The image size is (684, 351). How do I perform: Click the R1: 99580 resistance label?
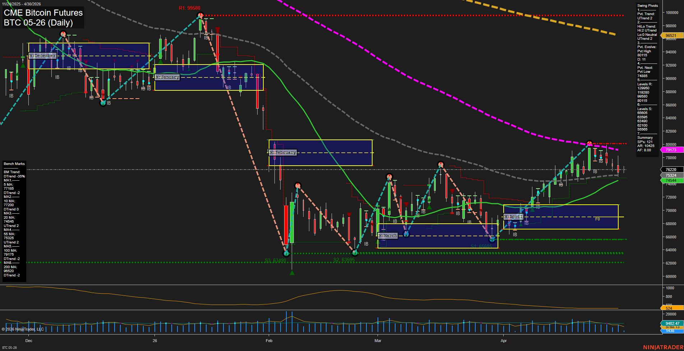click(x=190, y=8)
